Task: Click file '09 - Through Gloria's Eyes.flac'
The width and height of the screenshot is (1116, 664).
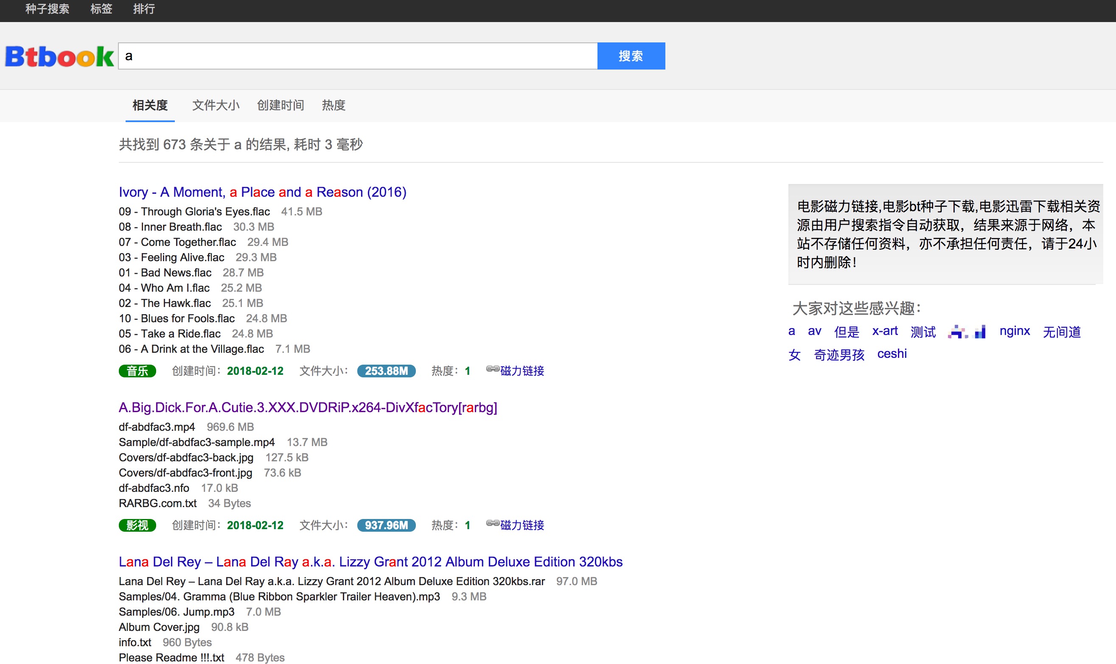Action: [x=194, y=212]
